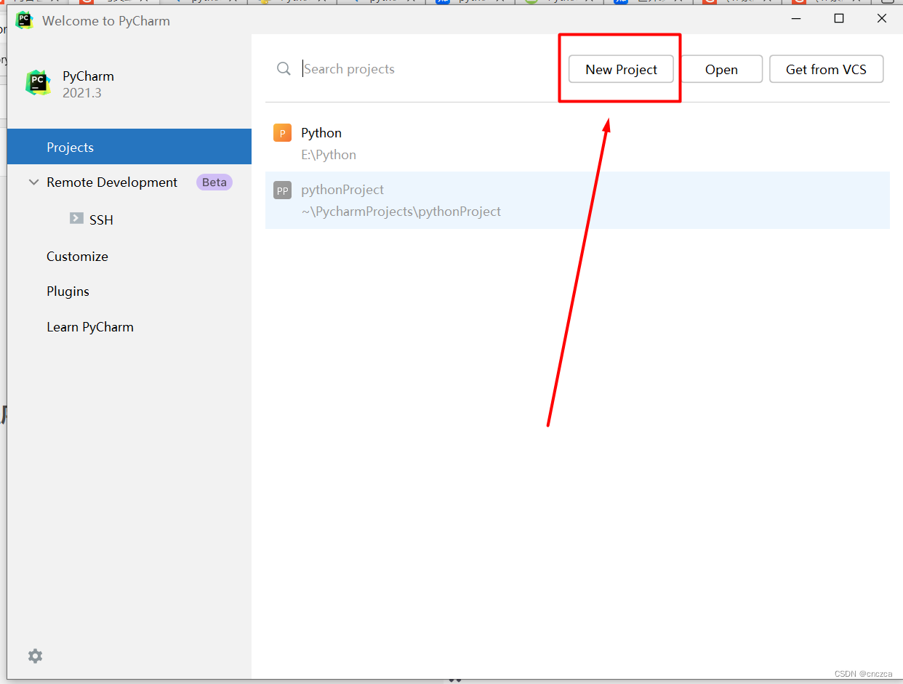Screen dimensions: 903x684
Task: Click the PyCharm title bar icon
Action: (x=25, y=20)
